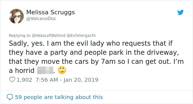Click the text line mentioning 7am
This screenshot has height=104, width=193.
96,61
